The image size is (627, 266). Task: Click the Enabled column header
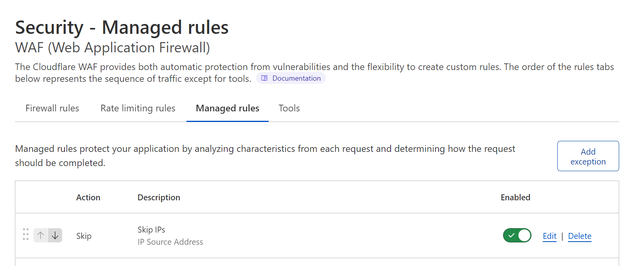tap(515, 197)
